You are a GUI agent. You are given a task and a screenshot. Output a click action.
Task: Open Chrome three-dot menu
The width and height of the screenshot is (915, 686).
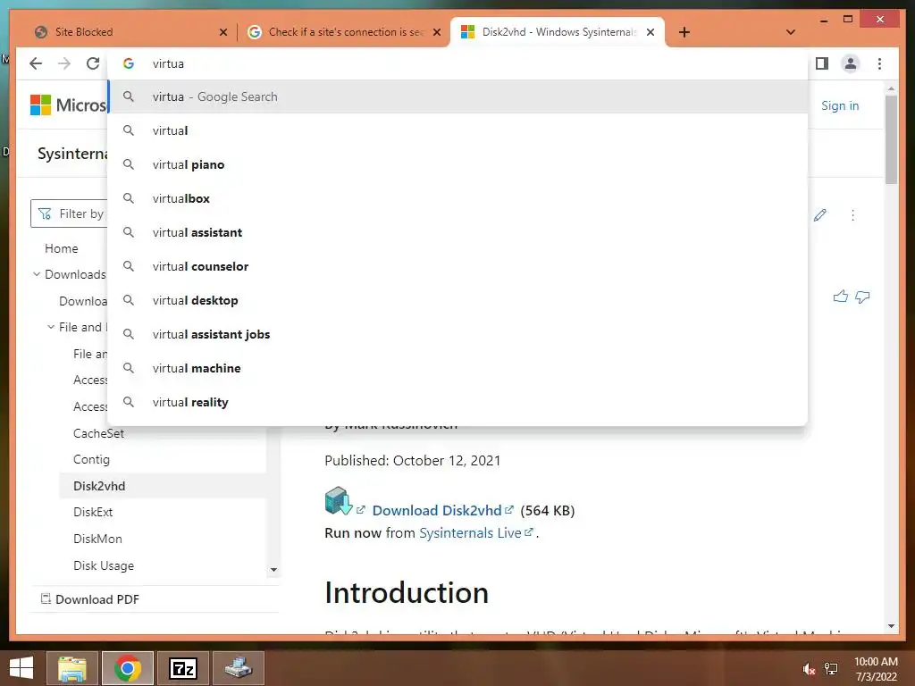point(879,63)
